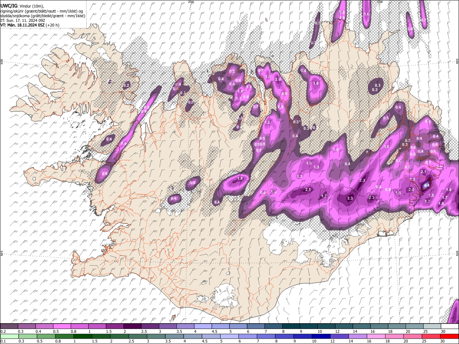Image resolution: width=459 pixels, height=344 pixels.
Task: Click the 0.1 tick label on rain scale
Action: (3, 341)
